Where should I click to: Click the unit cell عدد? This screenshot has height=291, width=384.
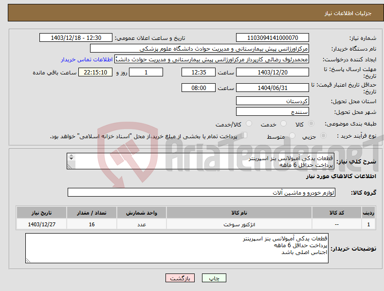pos(142,224)
